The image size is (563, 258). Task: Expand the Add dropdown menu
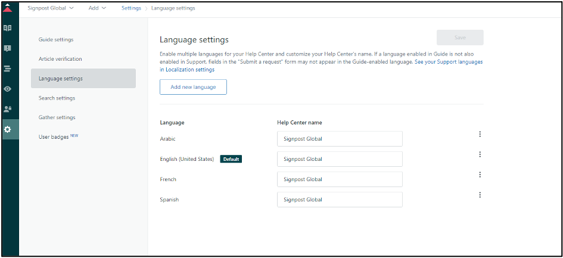pyautogui.click(x=97, y=8)
